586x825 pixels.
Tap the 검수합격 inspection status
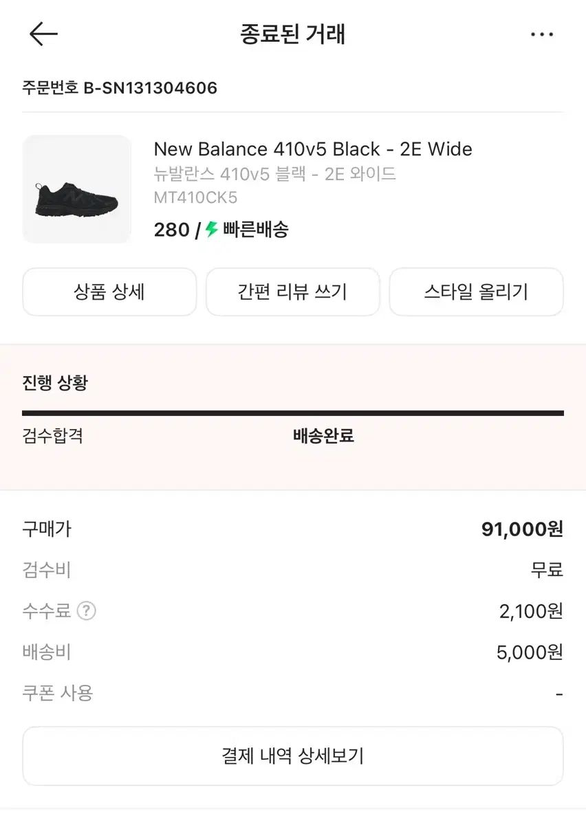pos(53,436)
